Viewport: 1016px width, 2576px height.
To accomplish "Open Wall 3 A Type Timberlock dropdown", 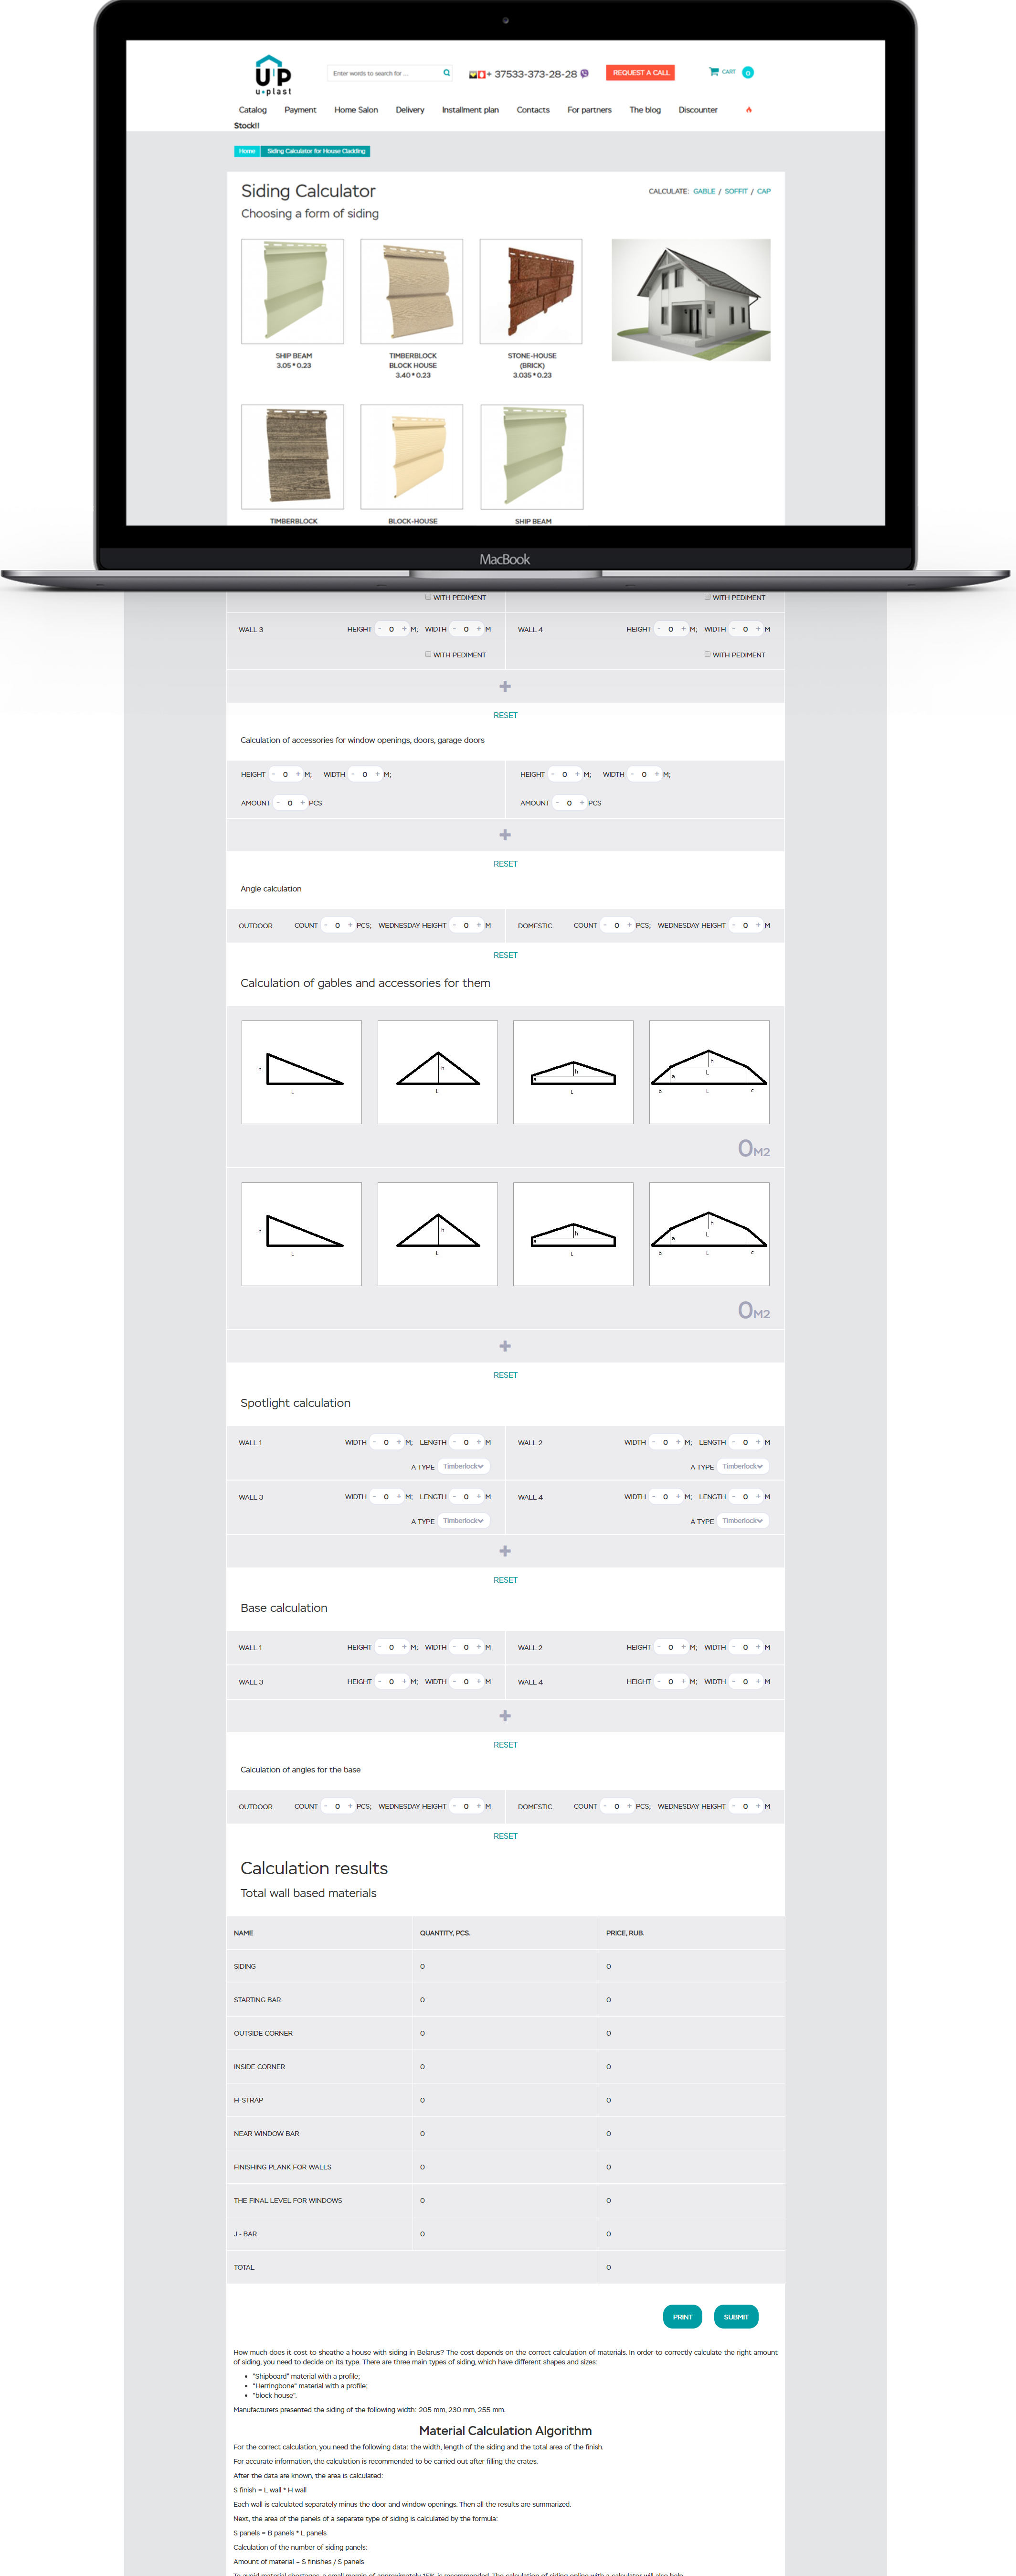I will (x=464, y=1521).
